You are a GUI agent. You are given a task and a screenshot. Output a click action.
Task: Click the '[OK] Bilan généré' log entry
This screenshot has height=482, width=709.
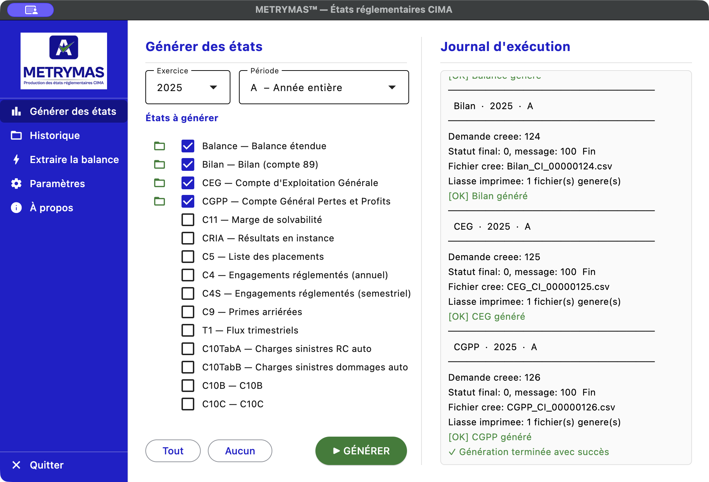(x=488, y=196)
